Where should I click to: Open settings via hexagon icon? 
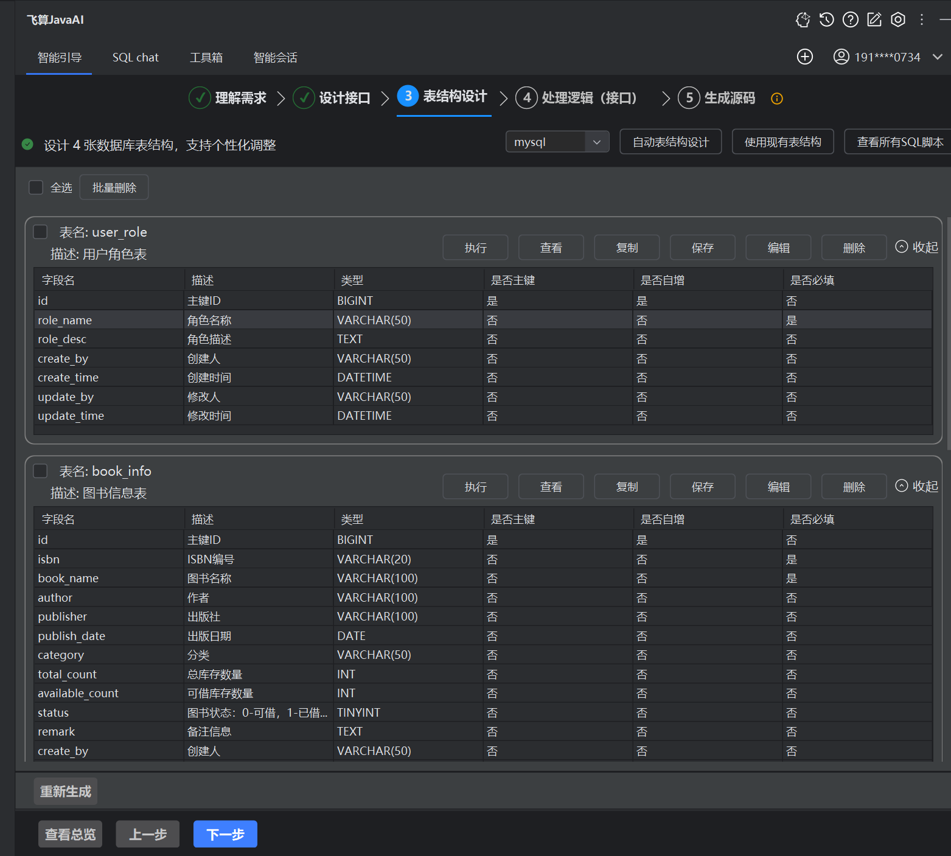tap(897, 20)
